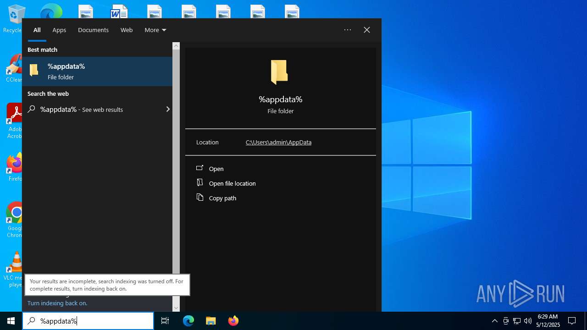The width and height of the screenshot is (587, 330).
Task: Click the Location label in preview pane
Action: (207, 142)
